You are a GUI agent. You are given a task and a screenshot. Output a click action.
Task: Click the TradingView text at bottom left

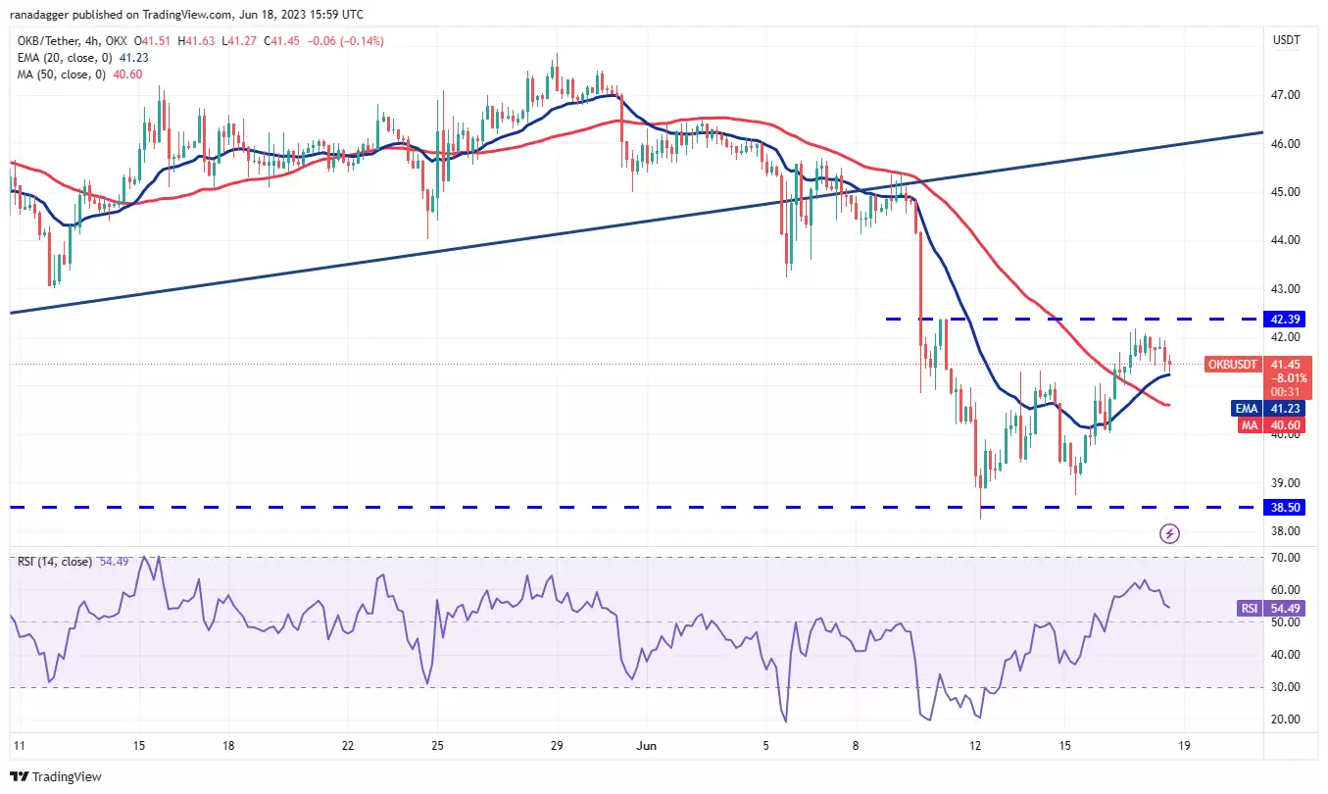tap(69, 776)
